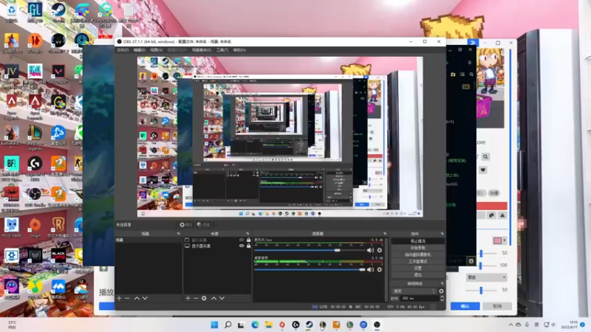
Task: Open 场景集合(S) menu in OBS
Action: 202,50
